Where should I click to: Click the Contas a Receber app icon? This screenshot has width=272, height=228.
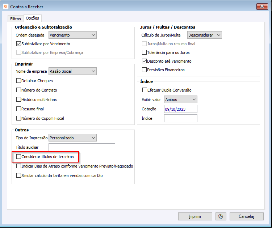pos(6,7)
